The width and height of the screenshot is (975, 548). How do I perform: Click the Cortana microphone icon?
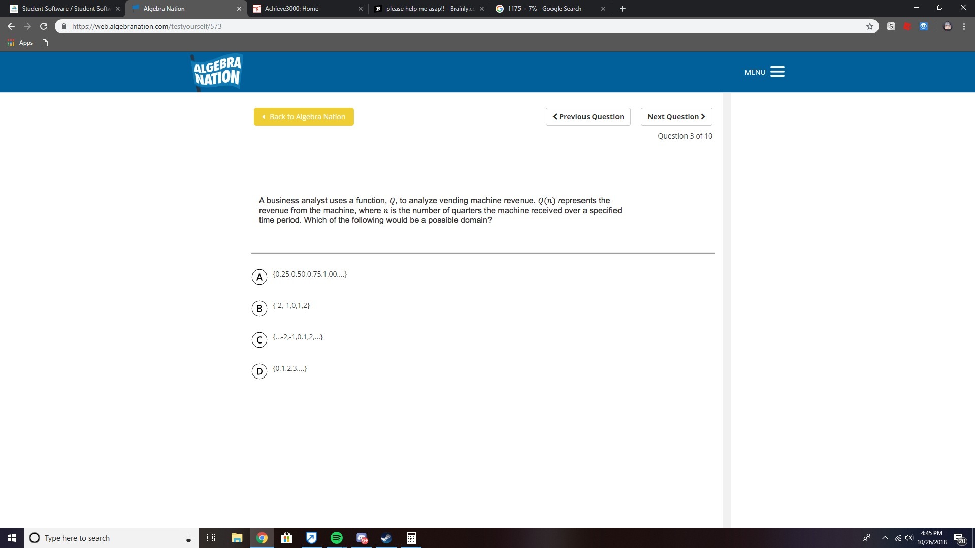(x=188, y=538)
